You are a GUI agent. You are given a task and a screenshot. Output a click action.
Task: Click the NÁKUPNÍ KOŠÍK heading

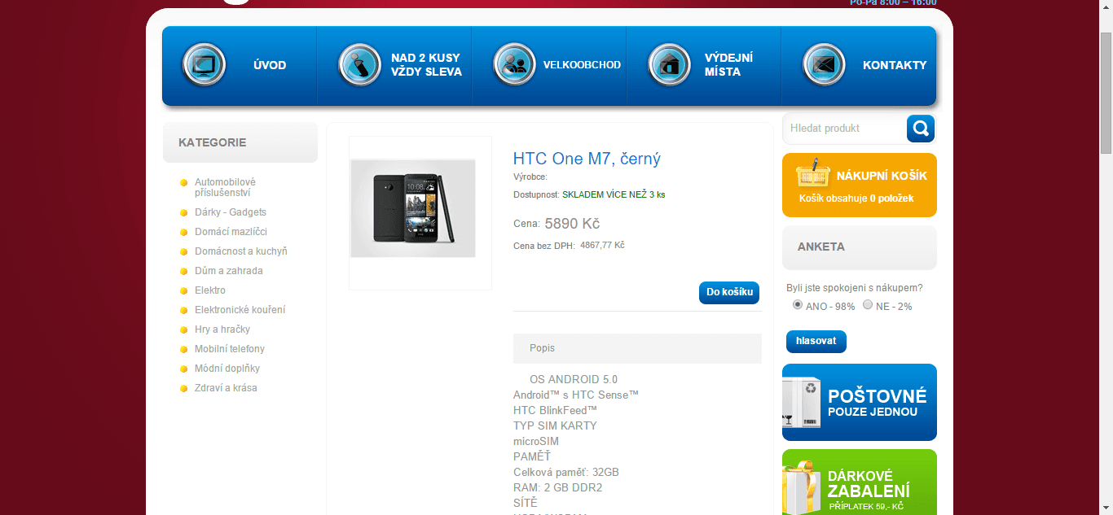coord(882,176)
